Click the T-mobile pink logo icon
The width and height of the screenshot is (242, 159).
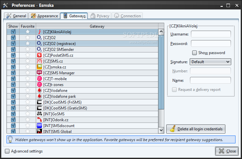click(39, 79)
